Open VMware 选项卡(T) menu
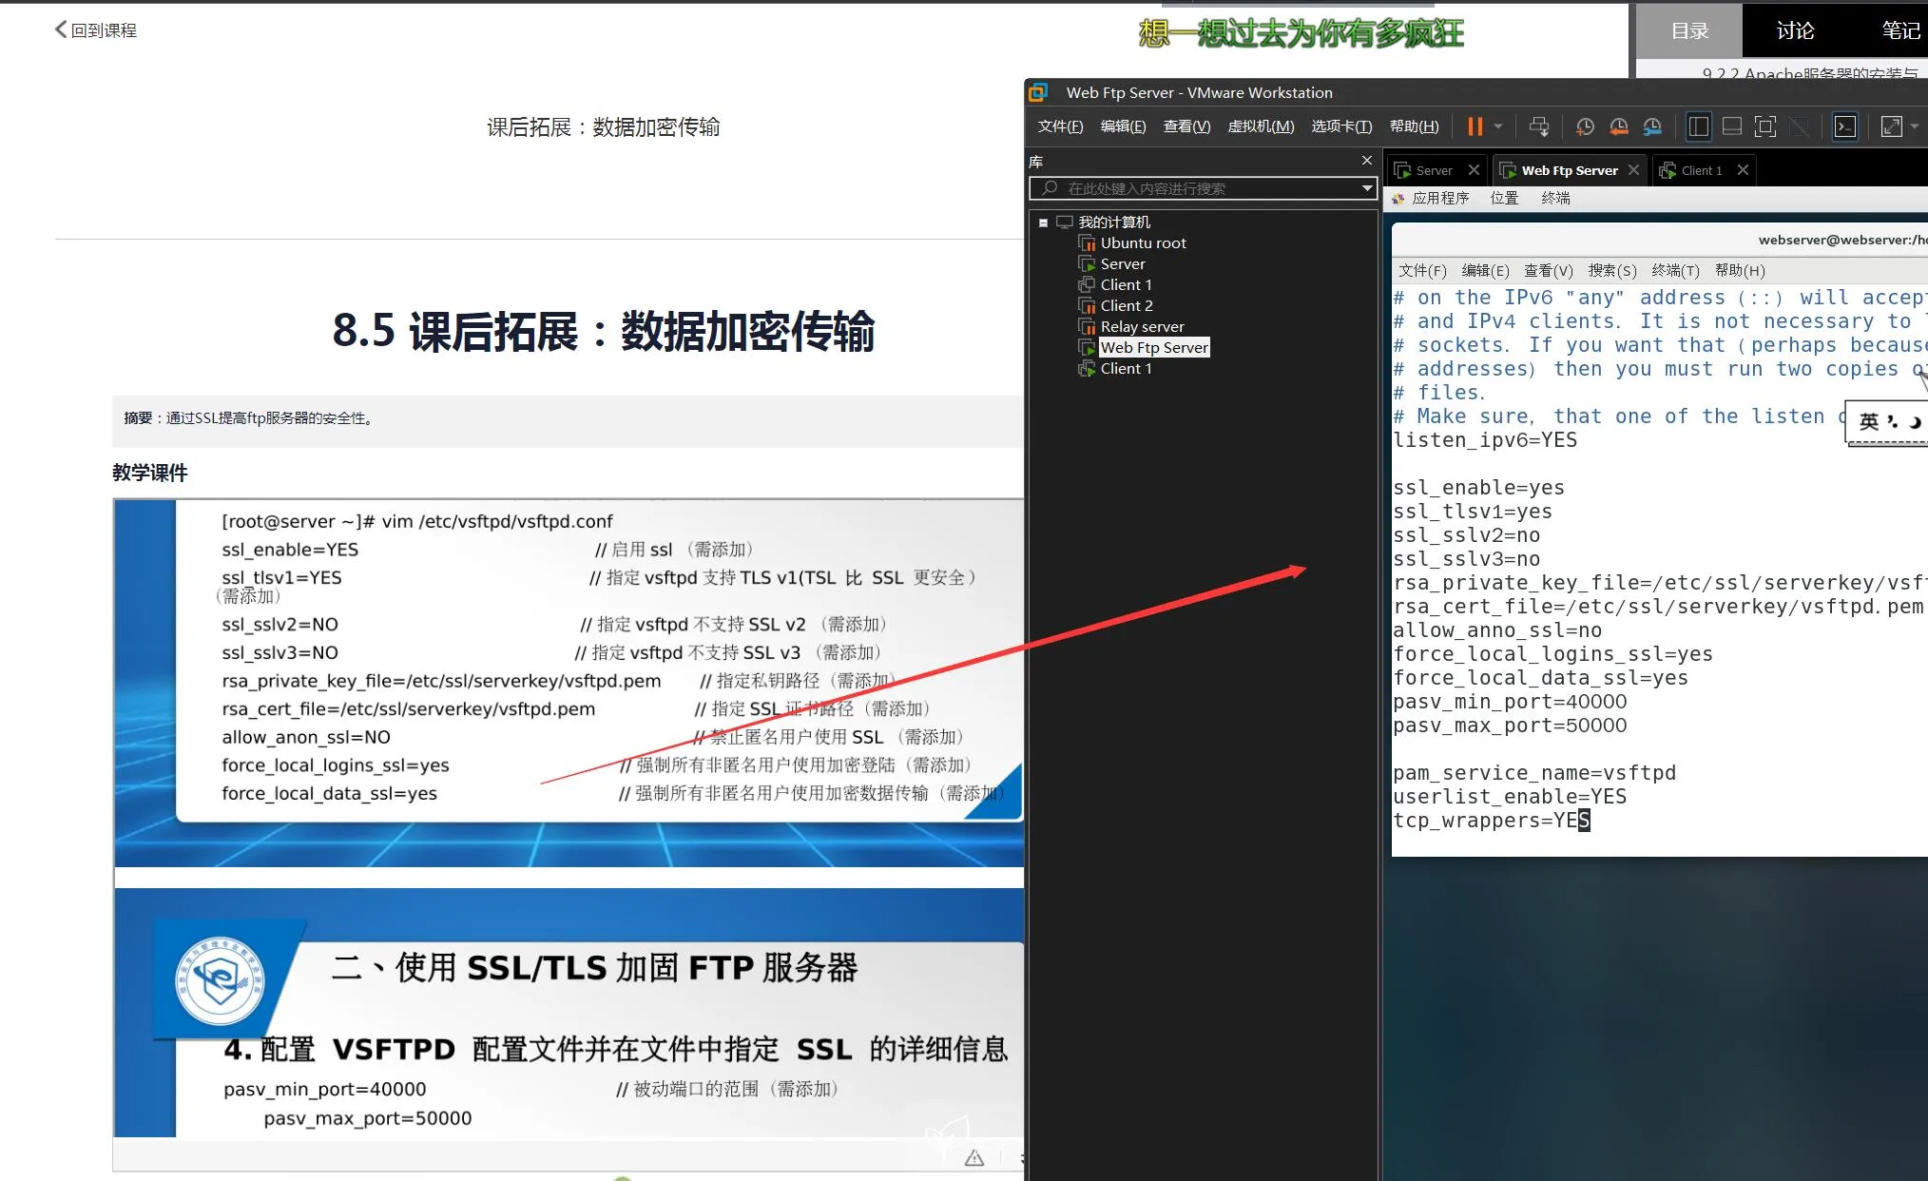This screenshot has width=1928, height=1181. point(1341,126)
